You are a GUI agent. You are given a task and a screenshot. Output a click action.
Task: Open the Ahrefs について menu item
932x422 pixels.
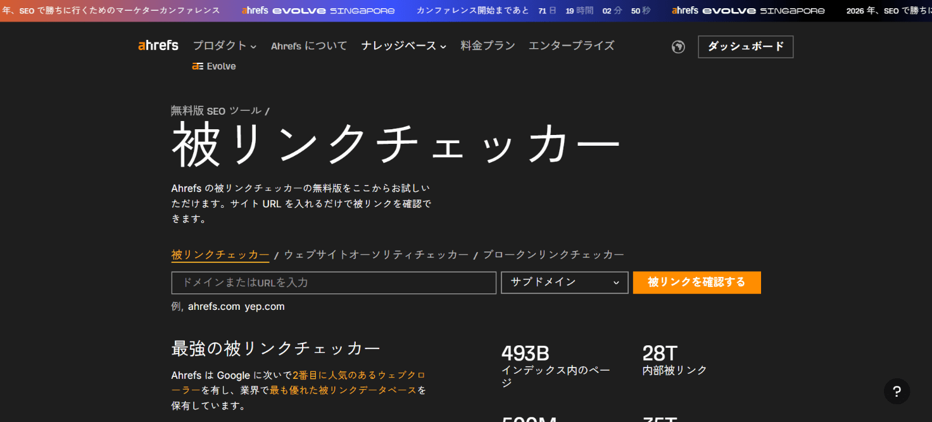pyautogui.click(x=309, y=46)
